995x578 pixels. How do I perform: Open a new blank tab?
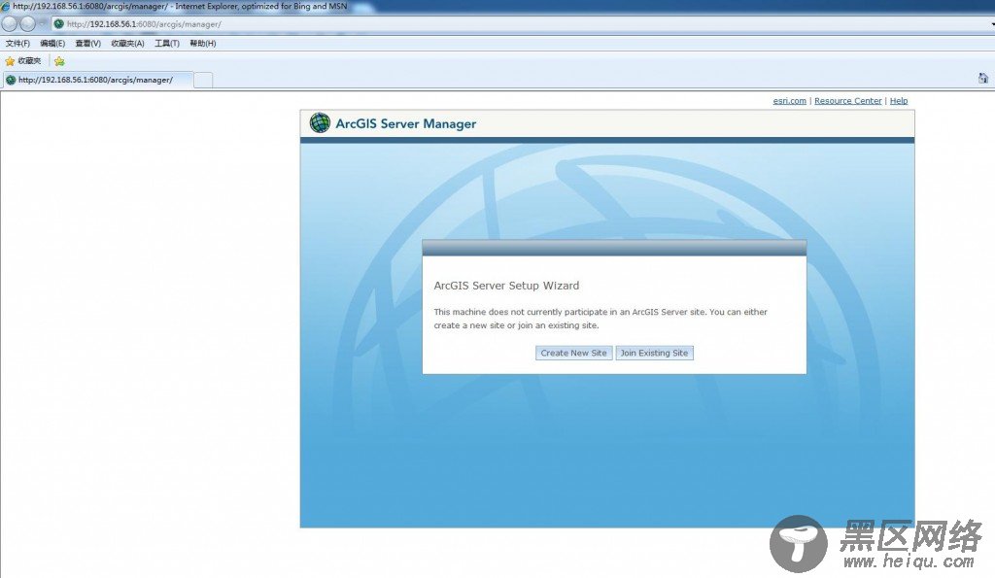pyautogui.click(x=203, y=81)
